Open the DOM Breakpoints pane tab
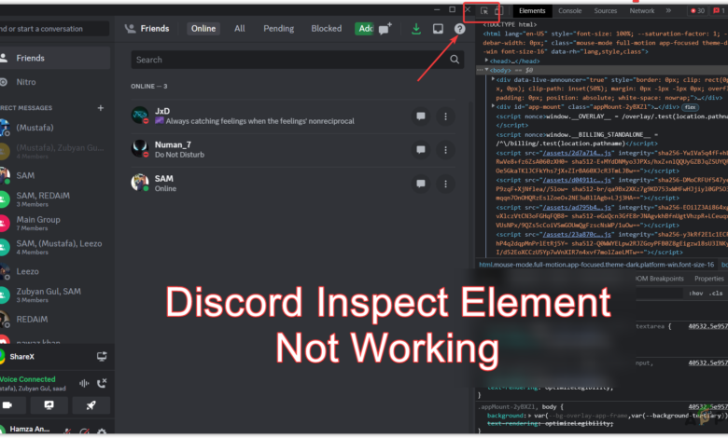Image resolution: width=728 pixels, height=438 pixels. (660, 279)
